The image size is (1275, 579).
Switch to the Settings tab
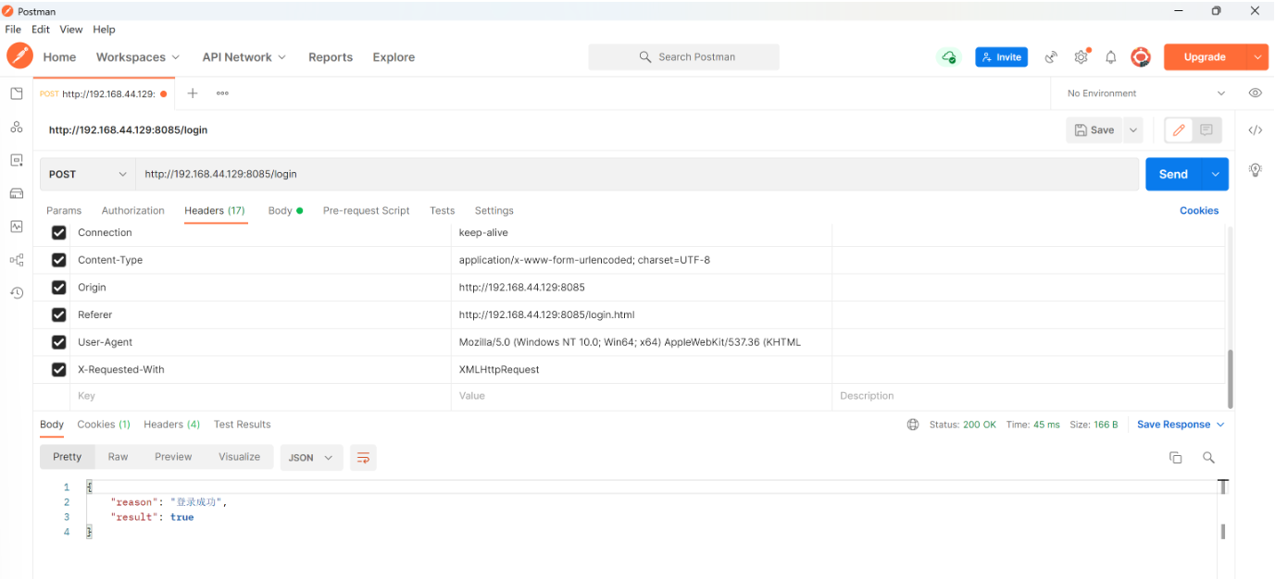pyautogui.click(x=494, y=211)
